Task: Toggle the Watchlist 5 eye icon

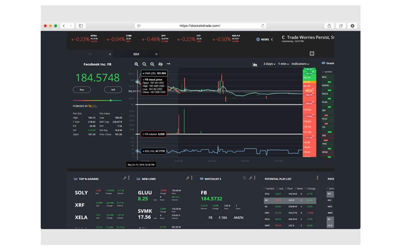Action: pyautogui.click(x=202, y=179)
